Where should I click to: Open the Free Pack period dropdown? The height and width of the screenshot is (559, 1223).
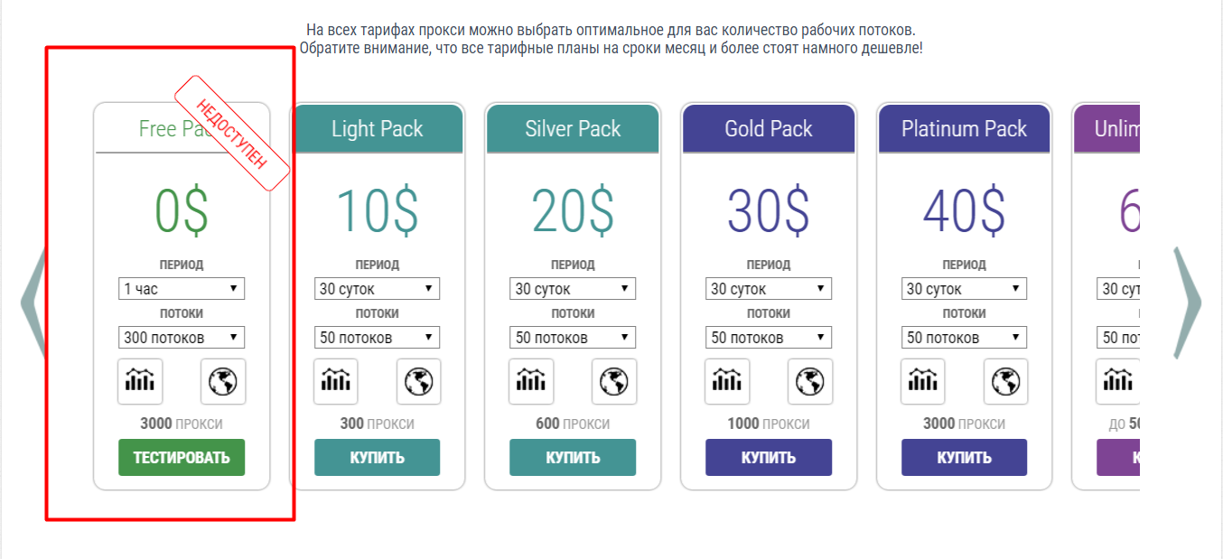(x=182, y=289)
